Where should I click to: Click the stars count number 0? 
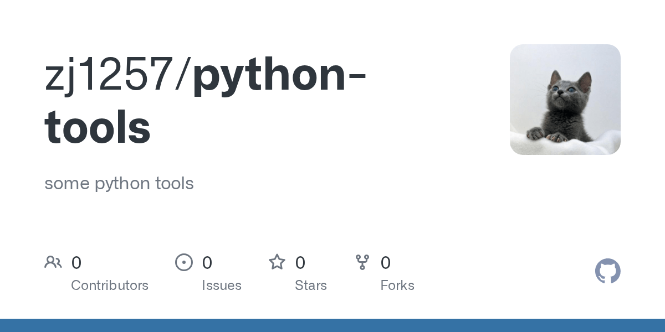pos(300,263)
